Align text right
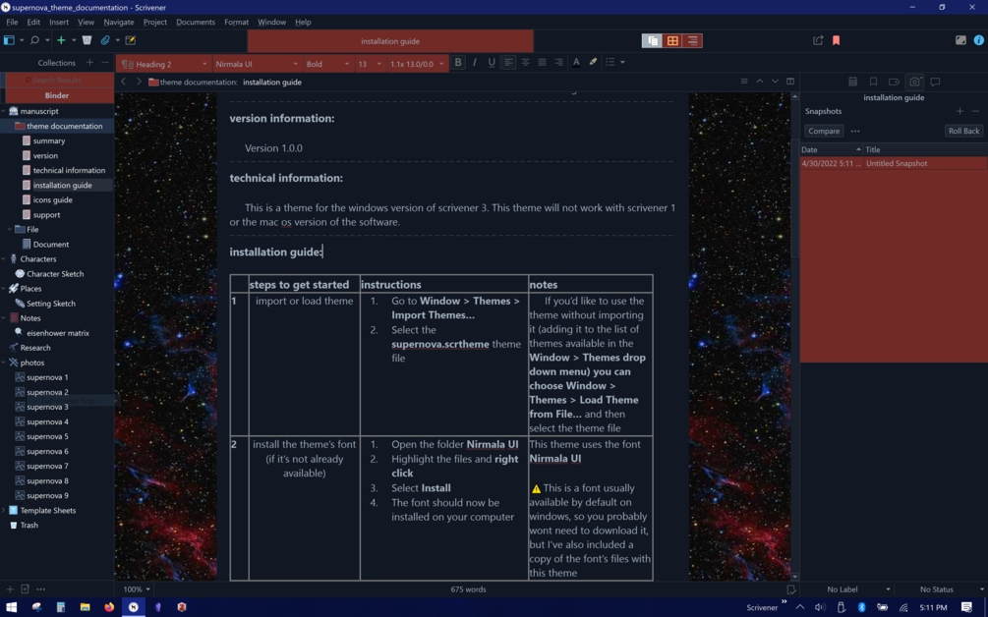Screen dimensions: 988x617 click(558, 62)
